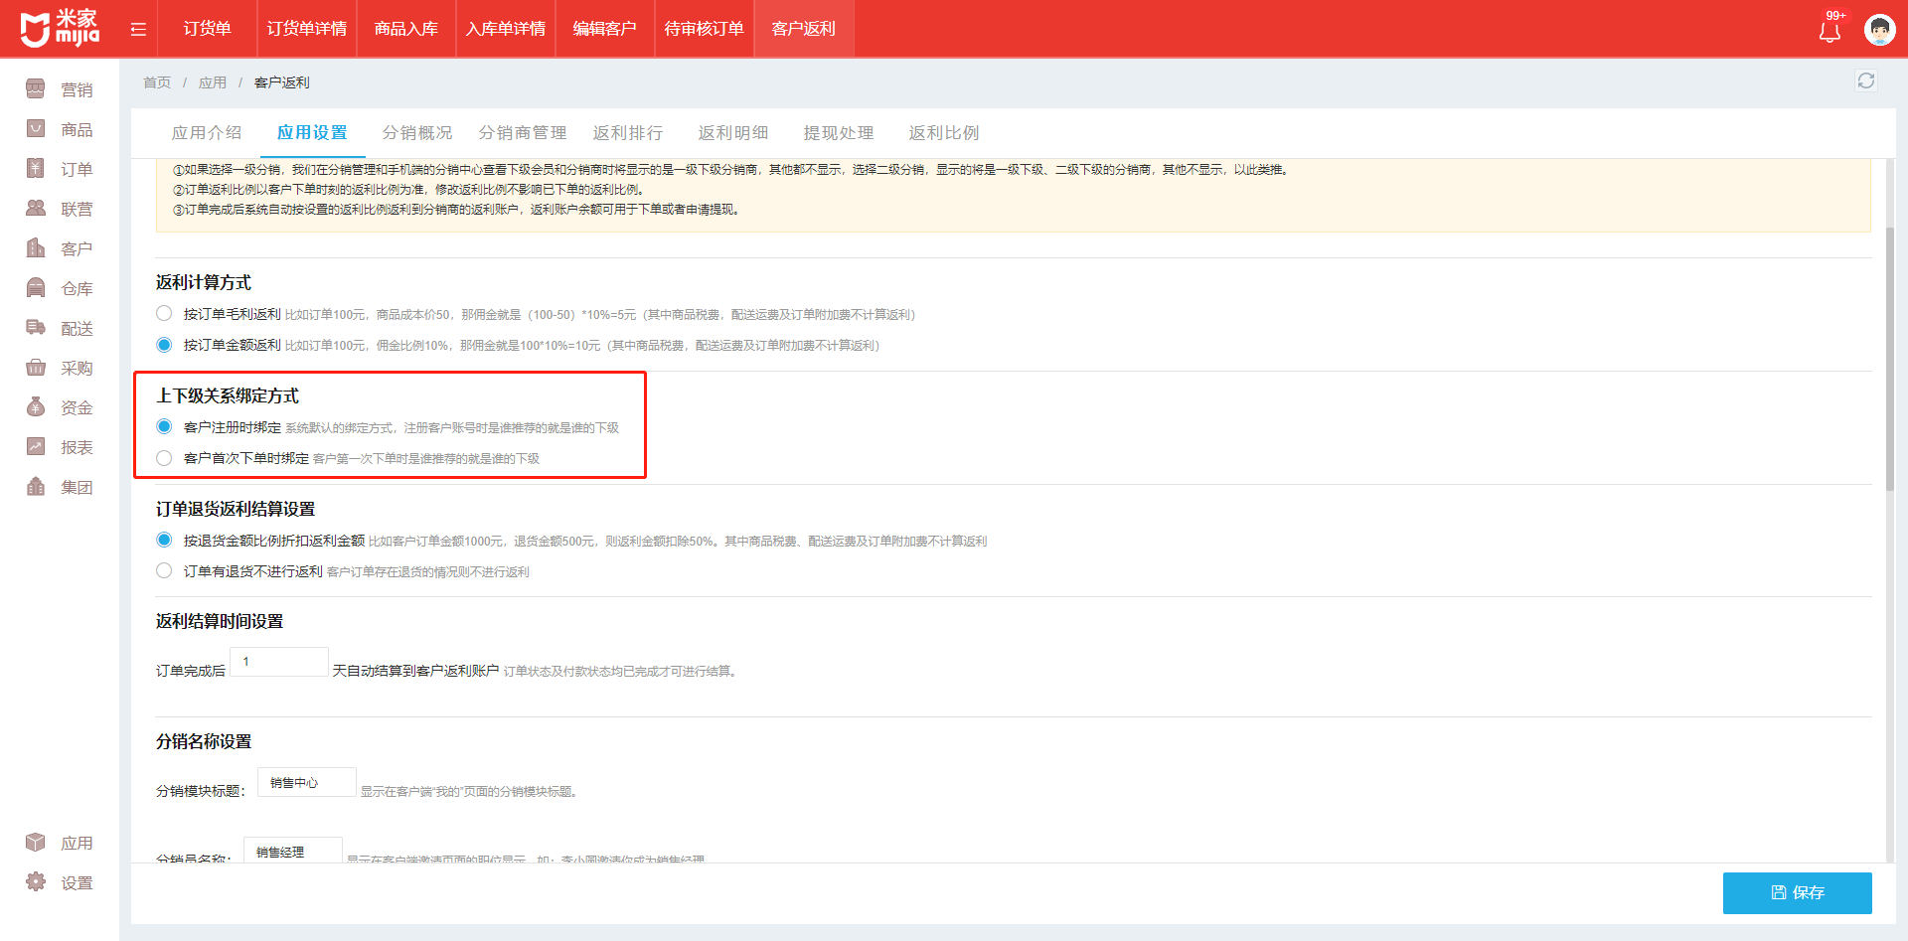Open 待审核订单 top navigation tab
1908x941 pixels.
704,29
